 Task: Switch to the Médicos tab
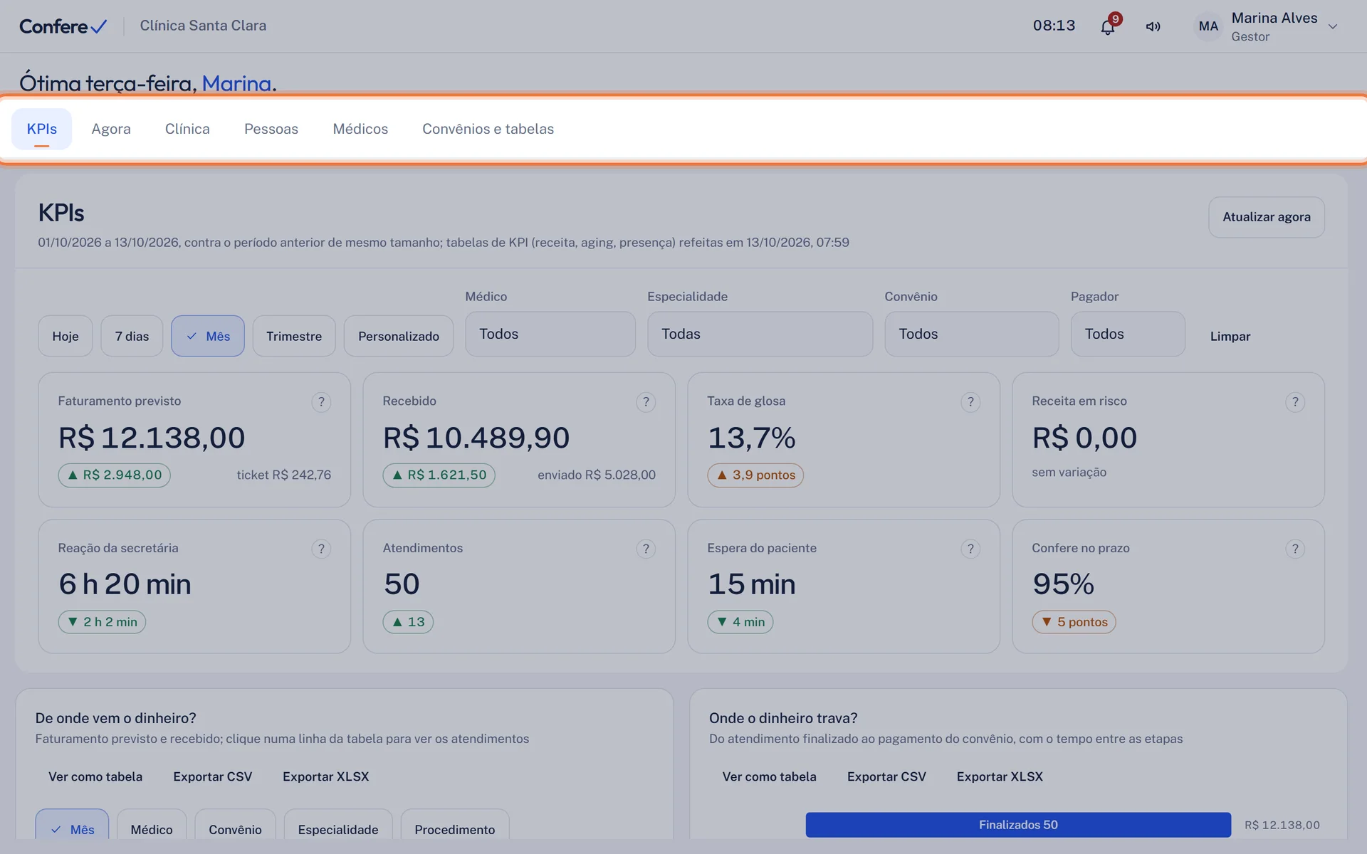coord(360,129)
